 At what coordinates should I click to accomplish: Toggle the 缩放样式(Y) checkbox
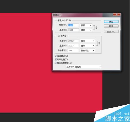point(56,56)
